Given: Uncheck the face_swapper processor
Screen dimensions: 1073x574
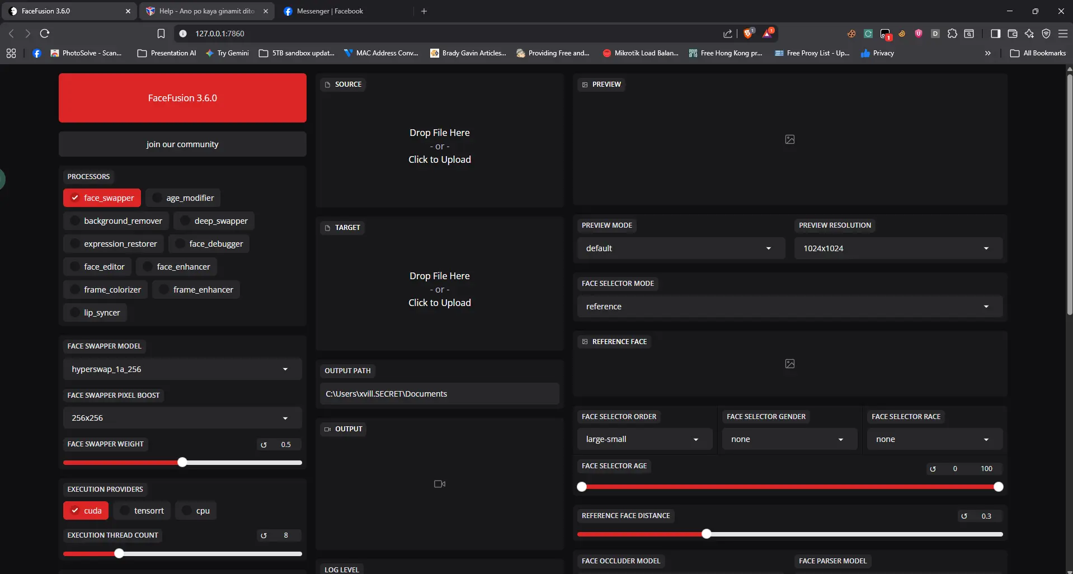Looking at the screenshot, I should [x=102, y=197].
